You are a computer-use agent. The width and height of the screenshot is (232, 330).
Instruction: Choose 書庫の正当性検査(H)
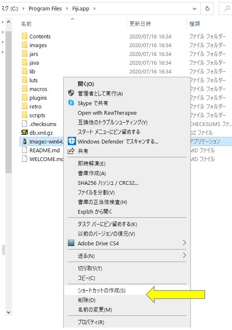tap(102, 202)
